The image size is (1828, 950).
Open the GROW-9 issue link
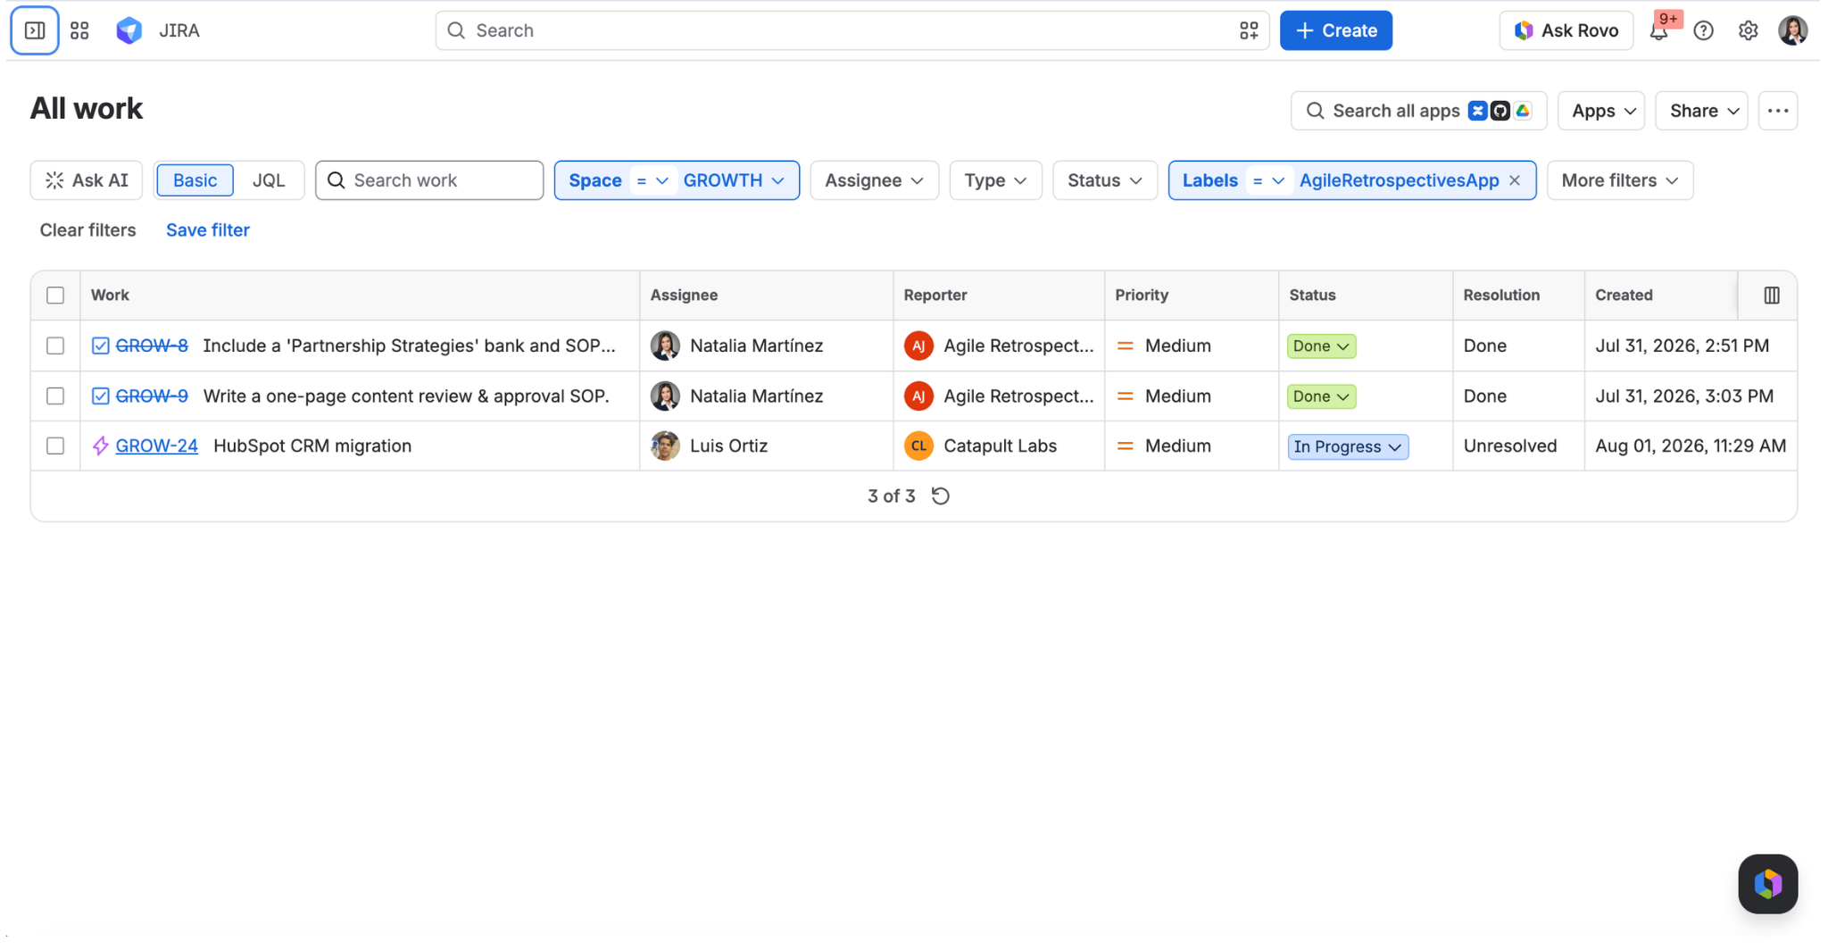pos(152,396)
